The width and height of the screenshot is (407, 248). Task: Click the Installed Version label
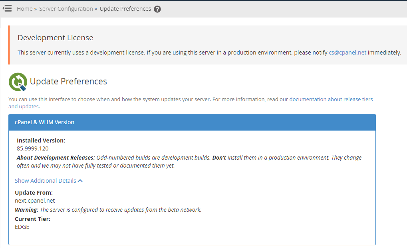41,141
